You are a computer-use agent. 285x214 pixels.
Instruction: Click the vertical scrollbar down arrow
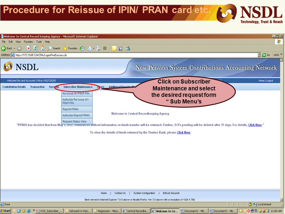click(x=281, y=199)
